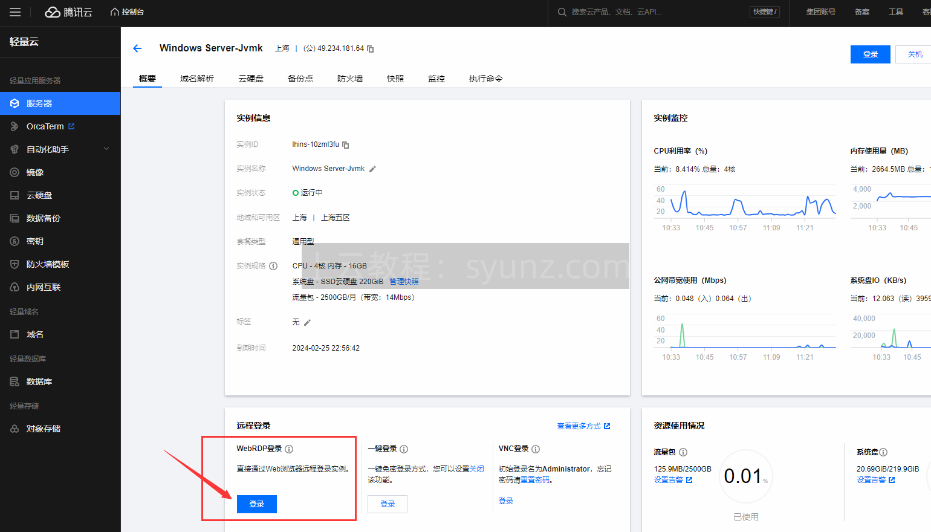Open the 集团账号 menu
The width and height of the screenshot is (931, 532).
820,12
